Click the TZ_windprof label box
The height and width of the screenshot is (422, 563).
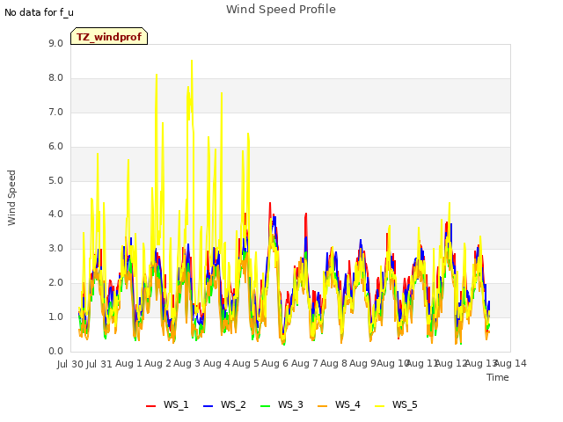[x=109, y=36]
